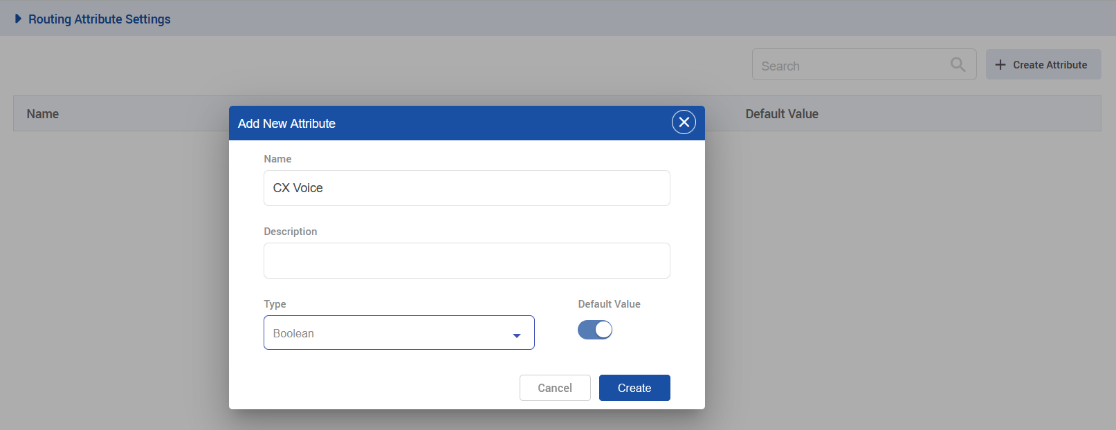The width and height of the screenshot is (1116, 430).
Task: Click the plus icon beside Create Attribute
Action: (x=1000, y=65)
